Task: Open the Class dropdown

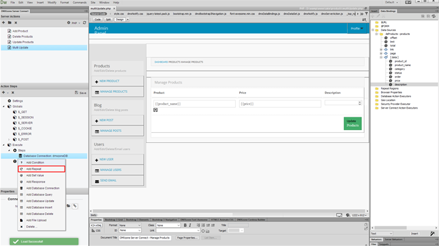Action: 168,225
